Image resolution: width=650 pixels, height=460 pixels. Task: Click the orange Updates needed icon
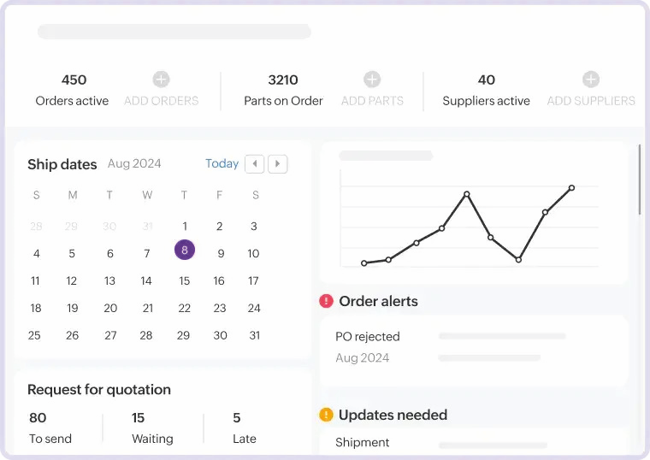coord(326,415)
